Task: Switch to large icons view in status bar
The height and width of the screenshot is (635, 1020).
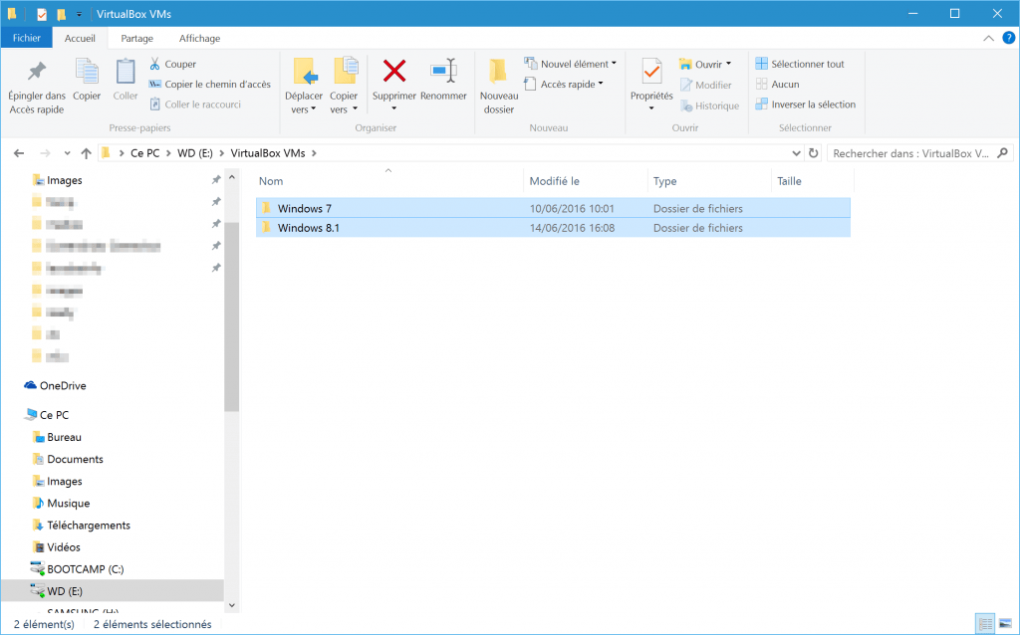Action: (1005, 624)
